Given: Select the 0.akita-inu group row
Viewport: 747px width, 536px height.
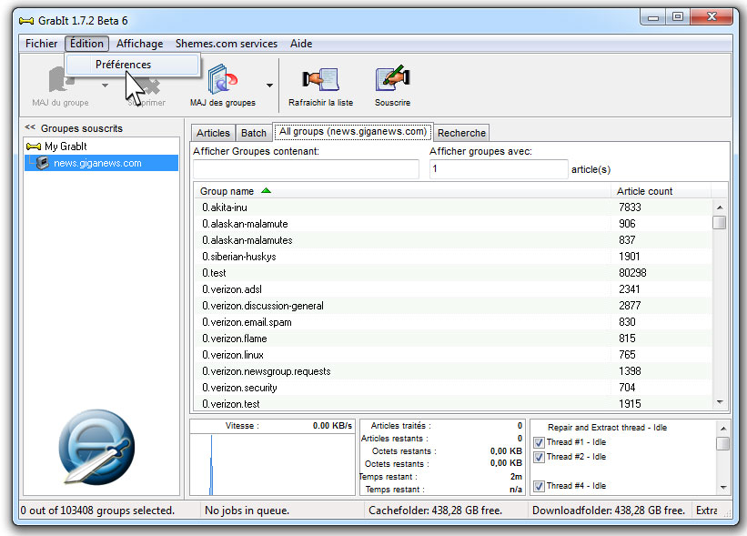Looking at the screenshot, I should (x=453, y=207).
